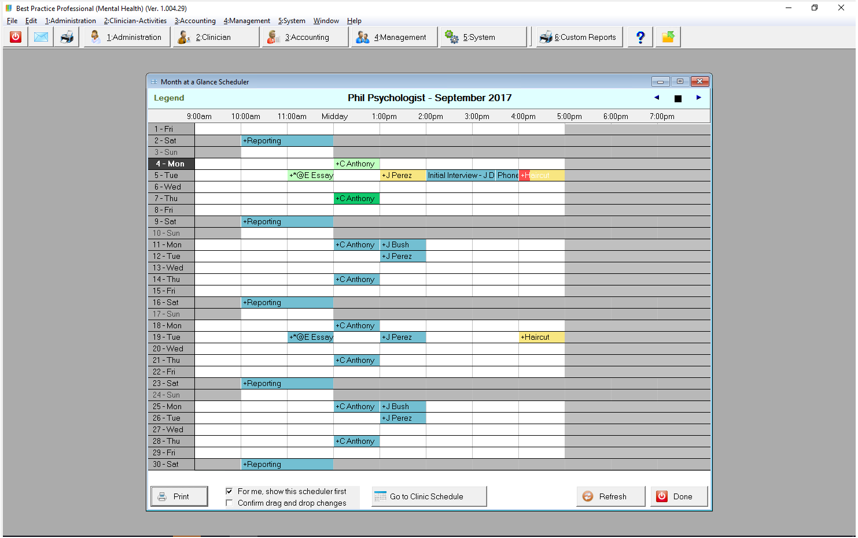Click the yellow folder arrow toolbar icon
The height and width of the screenshot is (538, 858).
pos(668,37)
